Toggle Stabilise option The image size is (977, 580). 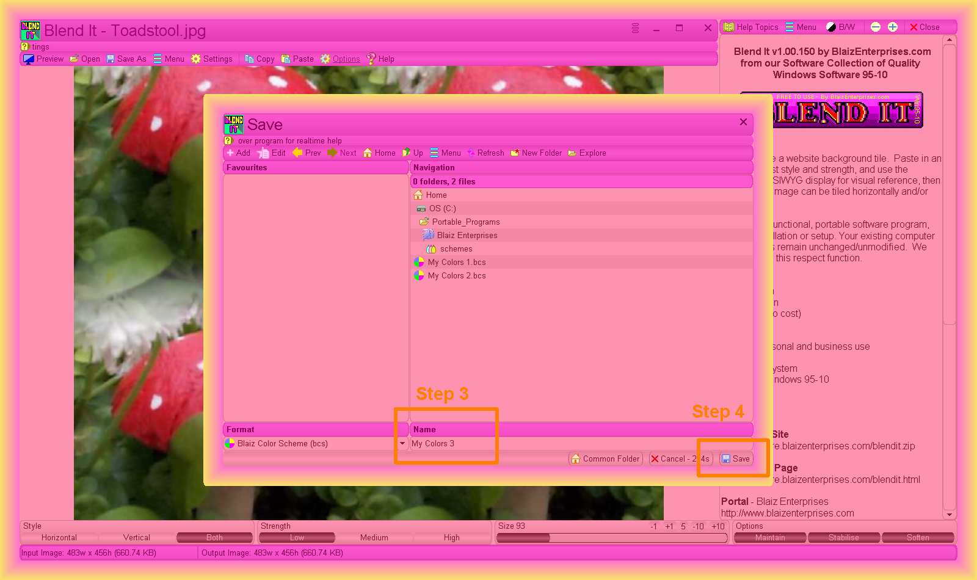(x=844, y=538)
